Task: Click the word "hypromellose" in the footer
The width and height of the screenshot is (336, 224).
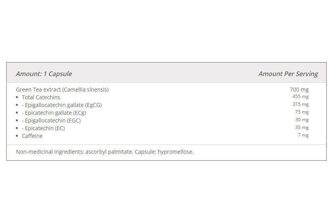Action: click(176, 152)
